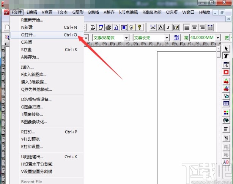Screen dimensions: 233x184
Task: Select the right align text icon
Action: coord(202,27)
